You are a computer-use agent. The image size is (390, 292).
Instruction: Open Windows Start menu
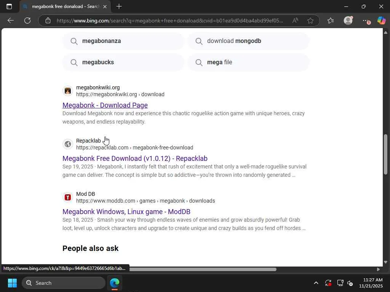(x=12, y=283)
